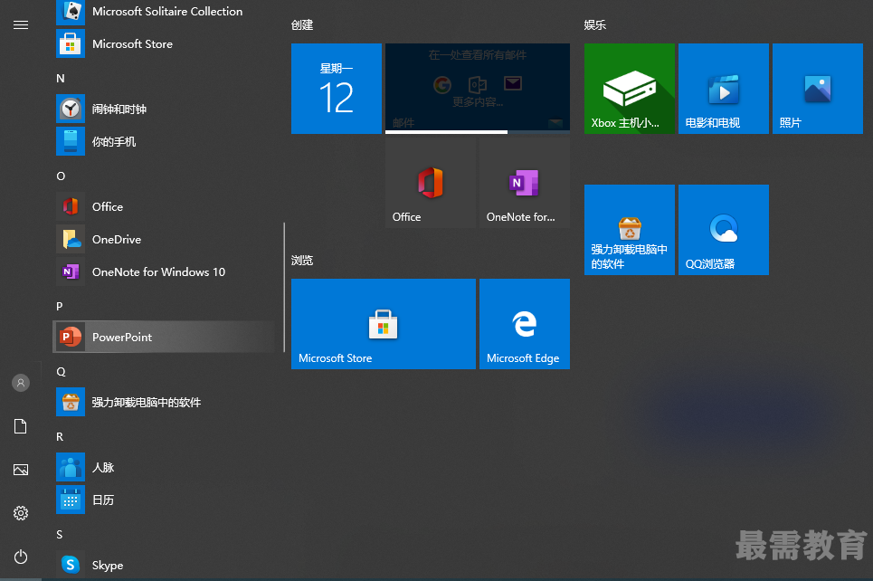Open the Office tile
Viewport: 873px width, 581px height.
tap(431, 183)
